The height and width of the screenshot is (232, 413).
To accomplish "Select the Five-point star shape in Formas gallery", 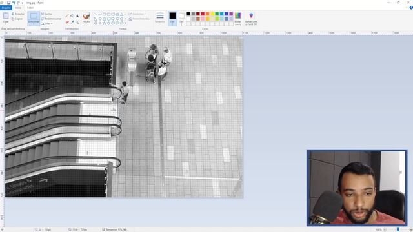I will click(105, 23).
